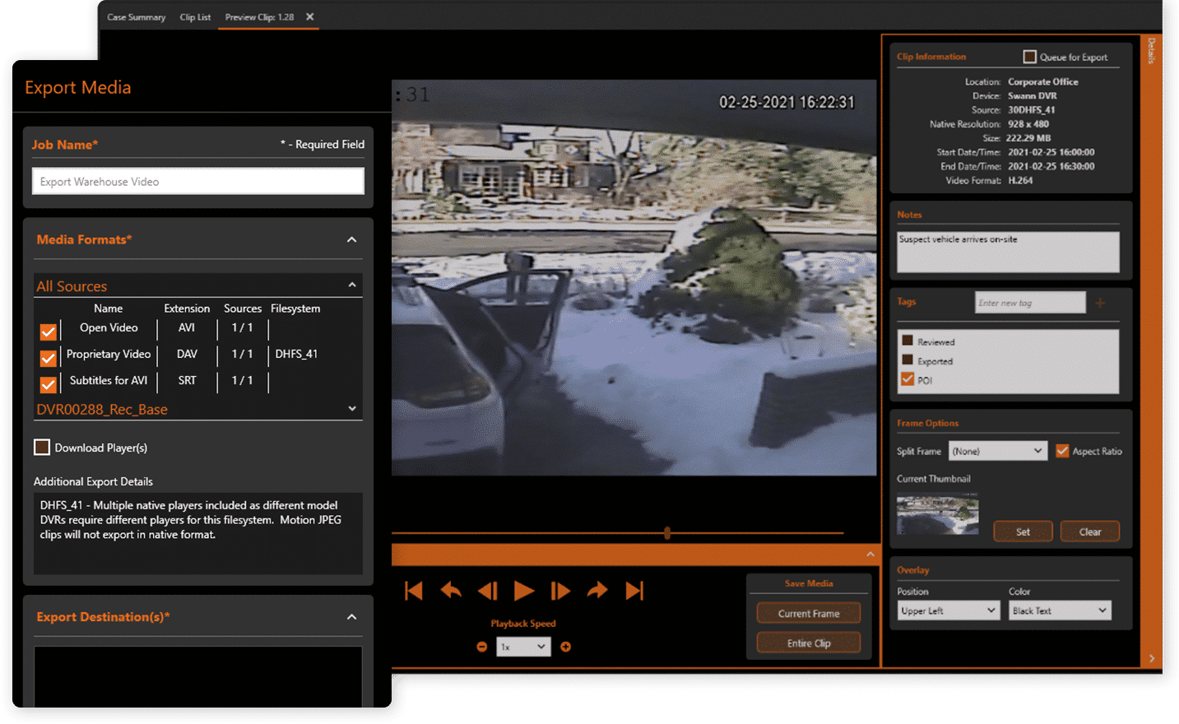Add a new tag with the plus icon
The height and width of the screenshot is (724, 1179).
pyautogui.click(x=1100, y=302)
